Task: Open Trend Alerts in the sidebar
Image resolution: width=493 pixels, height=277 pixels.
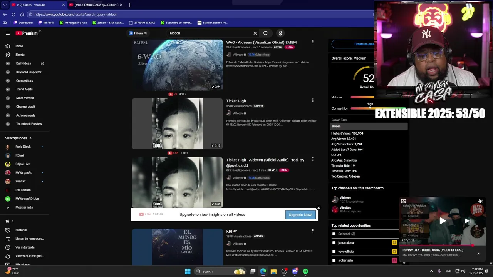Action: pos(24,89)
